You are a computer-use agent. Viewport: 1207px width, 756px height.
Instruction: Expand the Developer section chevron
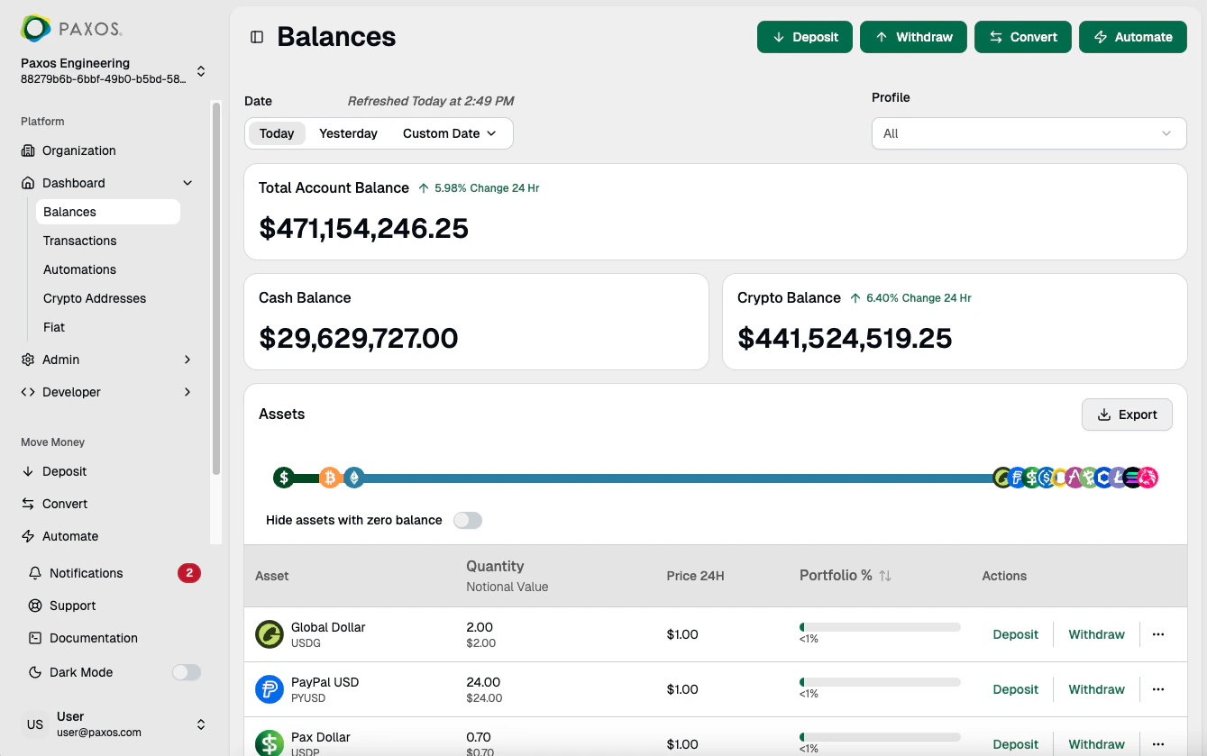[187, 392]
